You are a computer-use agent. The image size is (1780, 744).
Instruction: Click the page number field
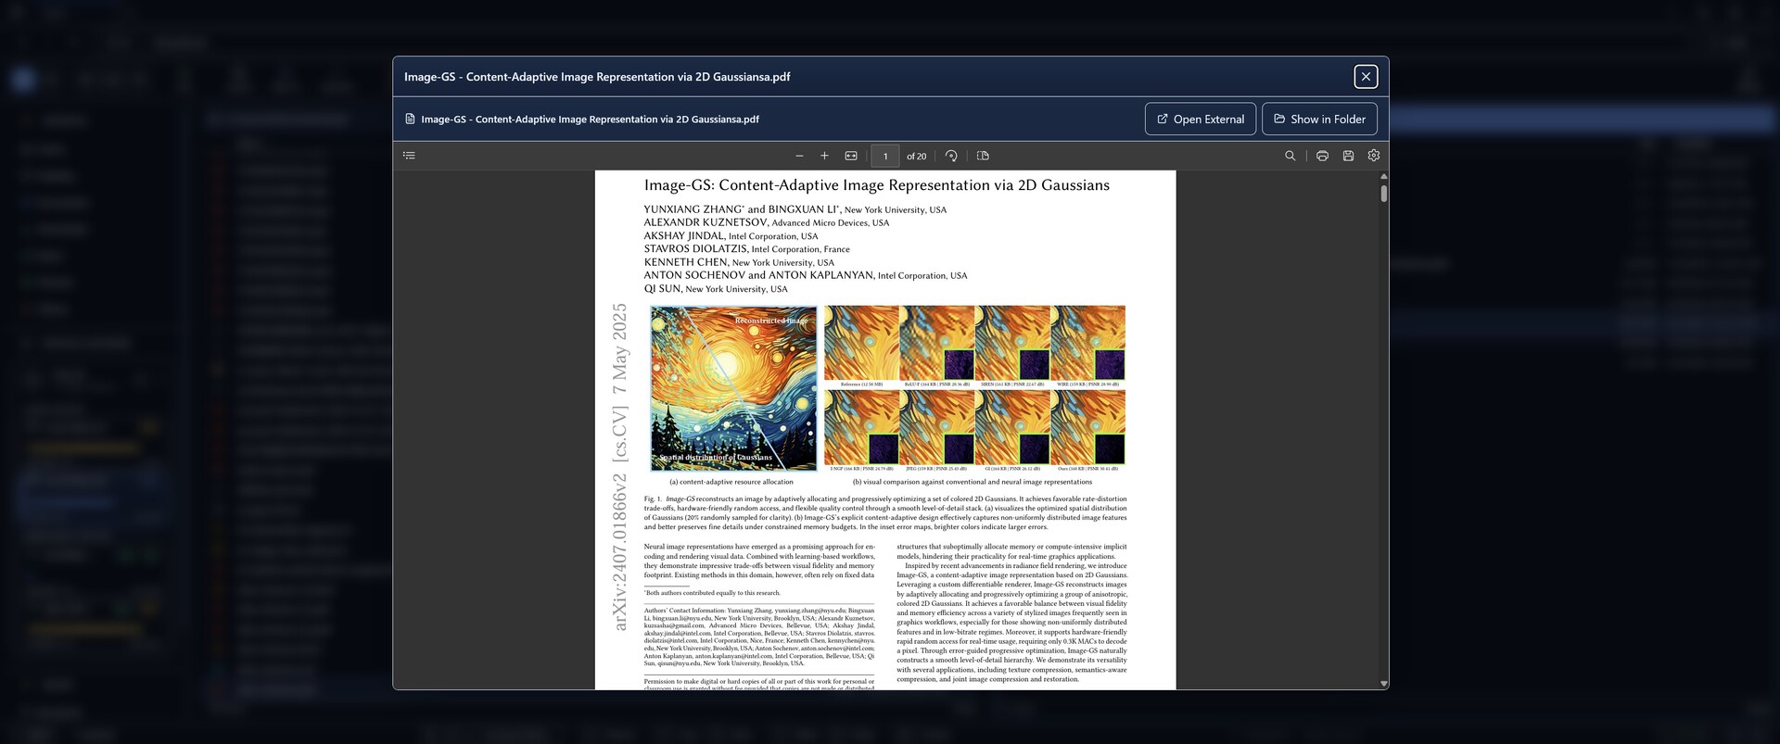click(885, 156)
